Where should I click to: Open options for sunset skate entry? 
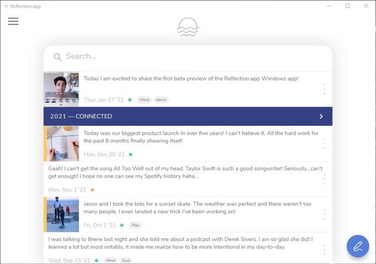coord(324,215)
